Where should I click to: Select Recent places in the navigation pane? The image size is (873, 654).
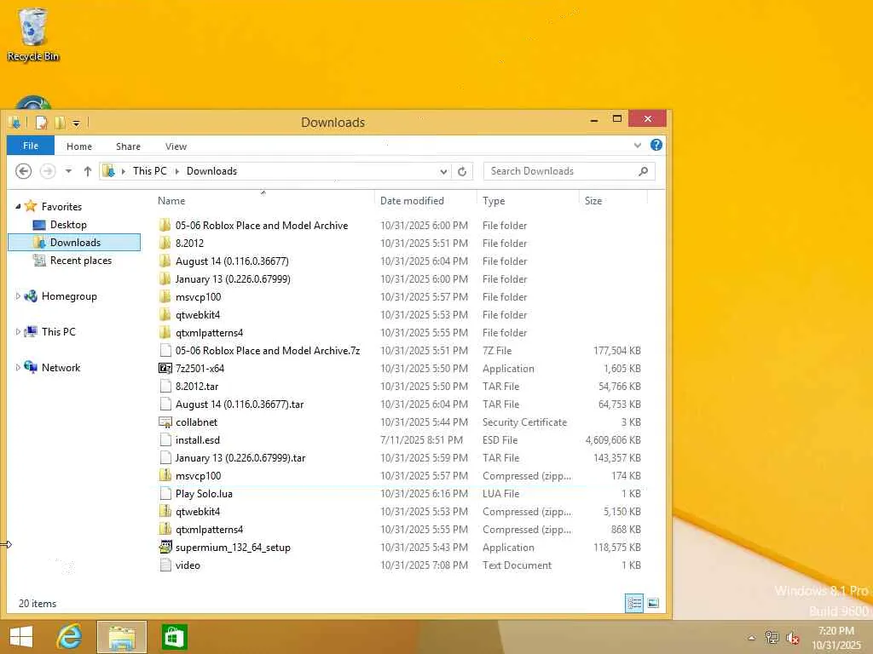pos(81,261)
